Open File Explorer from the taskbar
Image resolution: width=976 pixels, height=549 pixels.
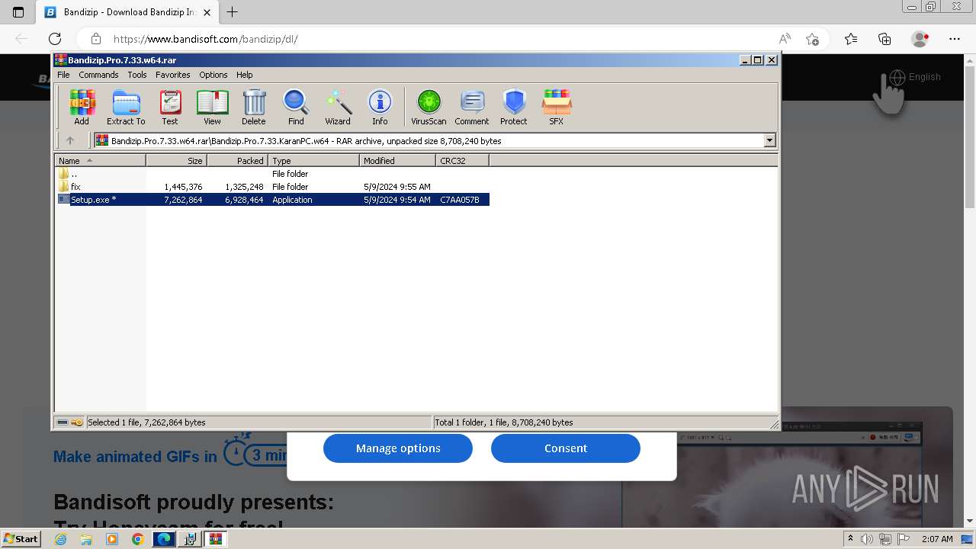pos(86,539)
